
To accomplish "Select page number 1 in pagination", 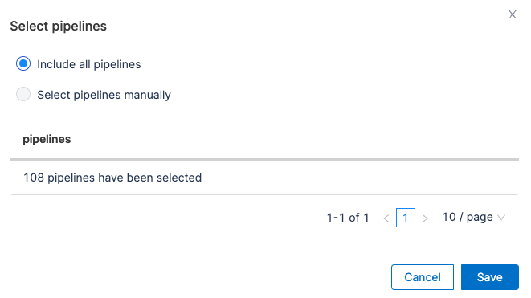I will pos(406,218).
